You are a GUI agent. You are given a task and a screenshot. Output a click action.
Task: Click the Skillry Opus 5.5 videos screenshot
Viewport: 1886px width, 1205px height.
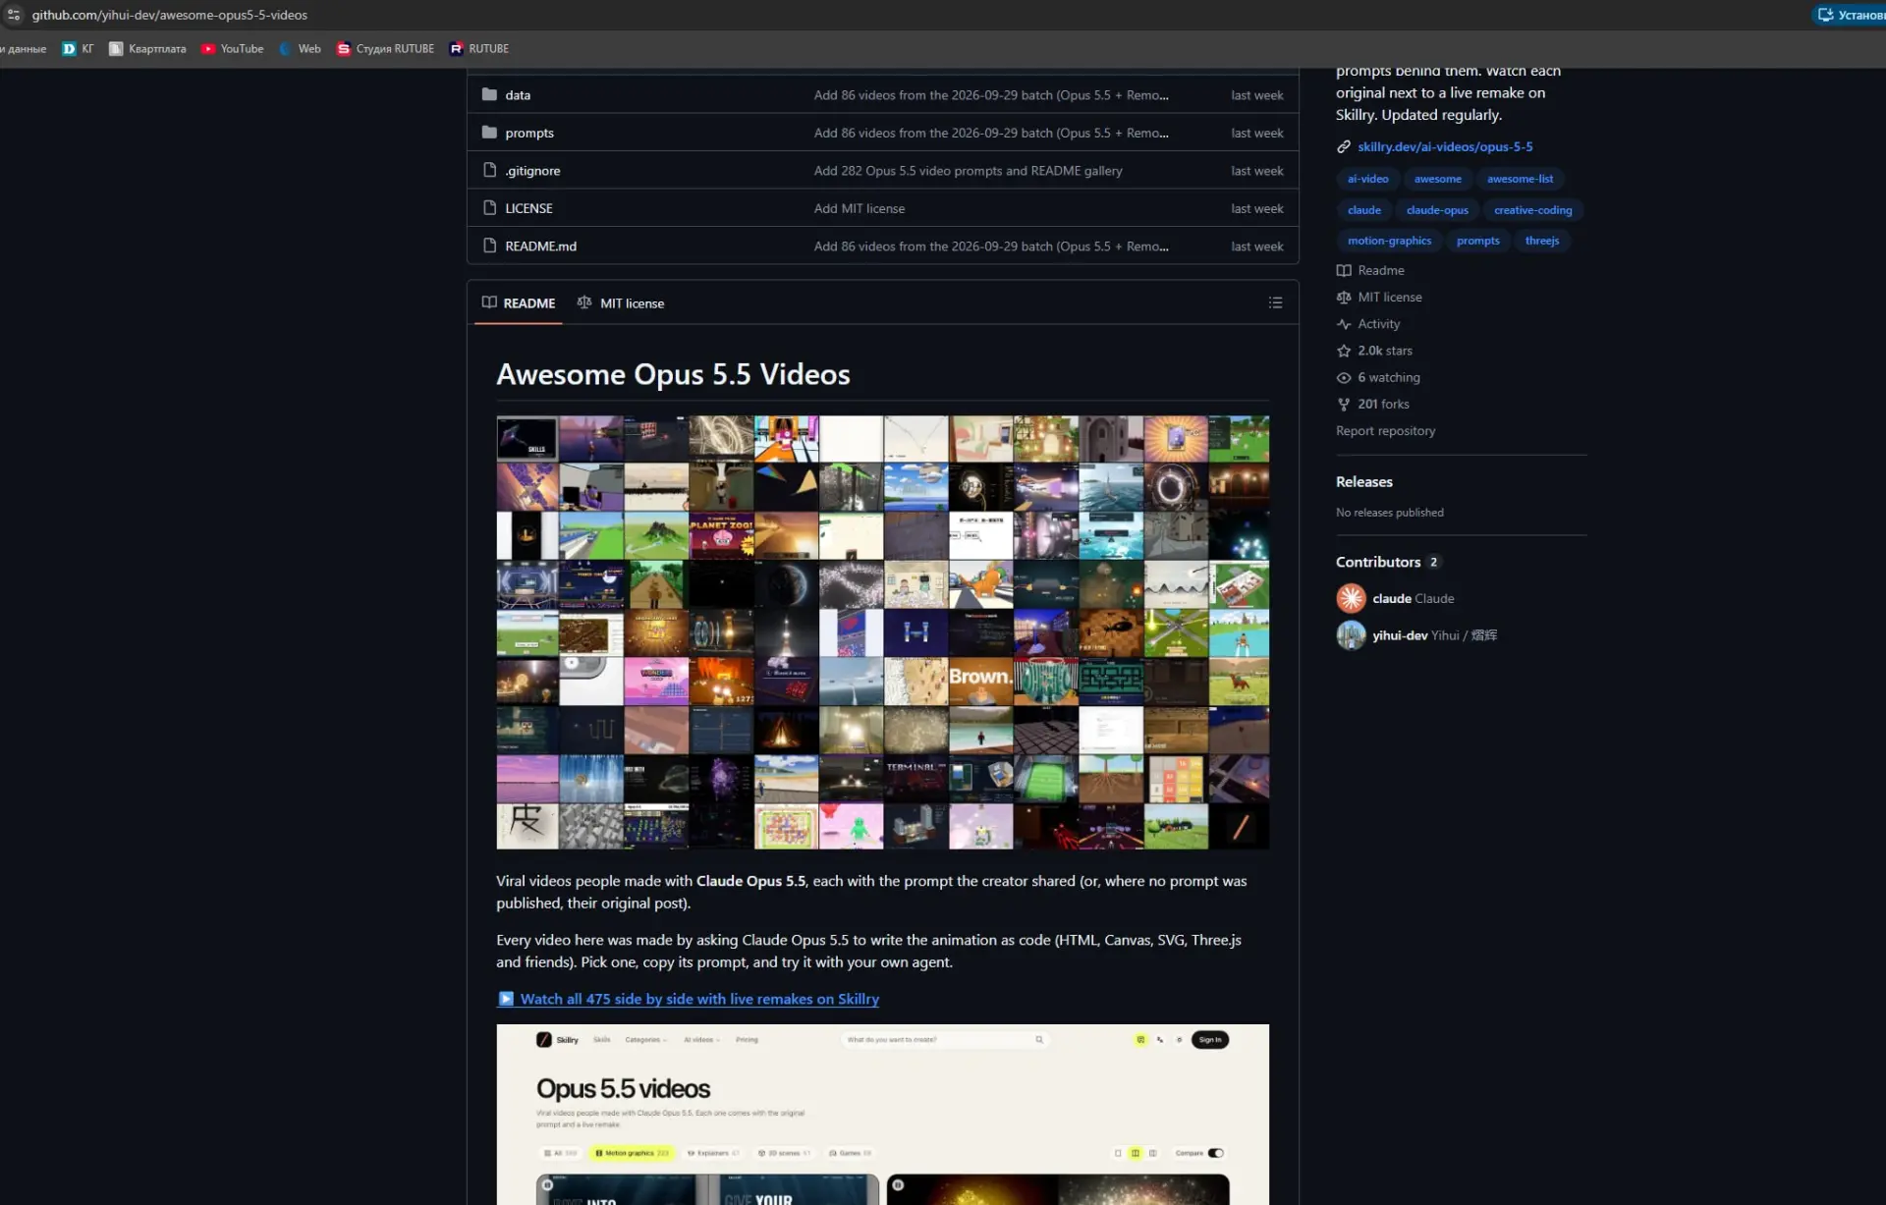click(882, 1115)
